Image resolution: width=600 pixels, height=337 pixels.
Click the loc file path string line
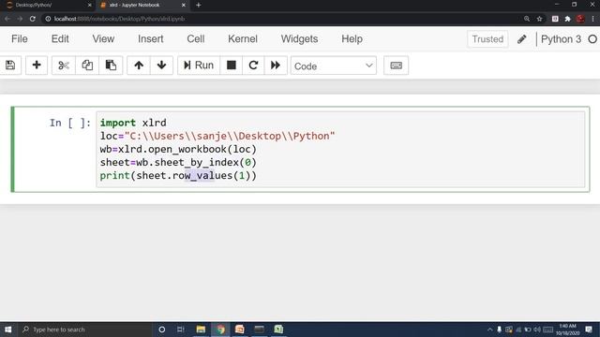[x=217, y=136]
